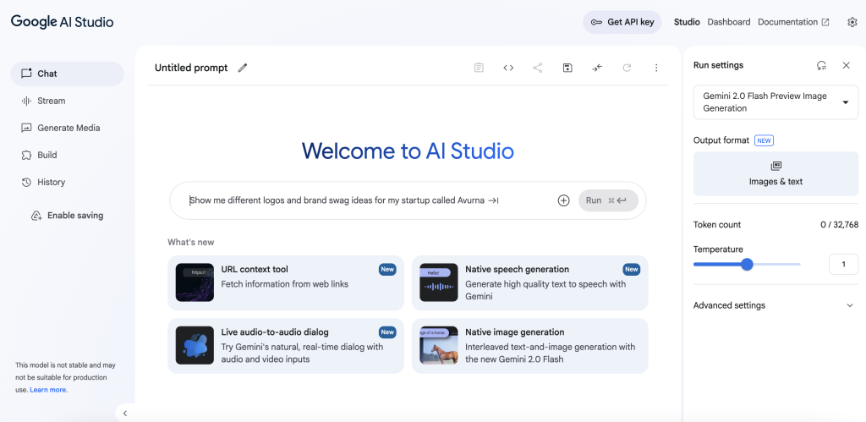Open the Gemini model selection dropdown
Viewport: 866px width, 422px height.
click(775, 102)
